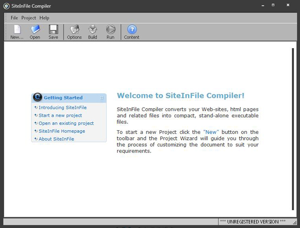Collapse the Getting Started panel grip icon
This screenshot has height=228, width=300.
102,98
